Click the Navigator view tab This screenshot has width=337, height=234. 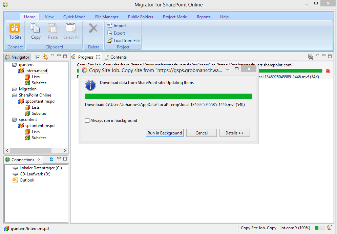[x=17, y=57]
